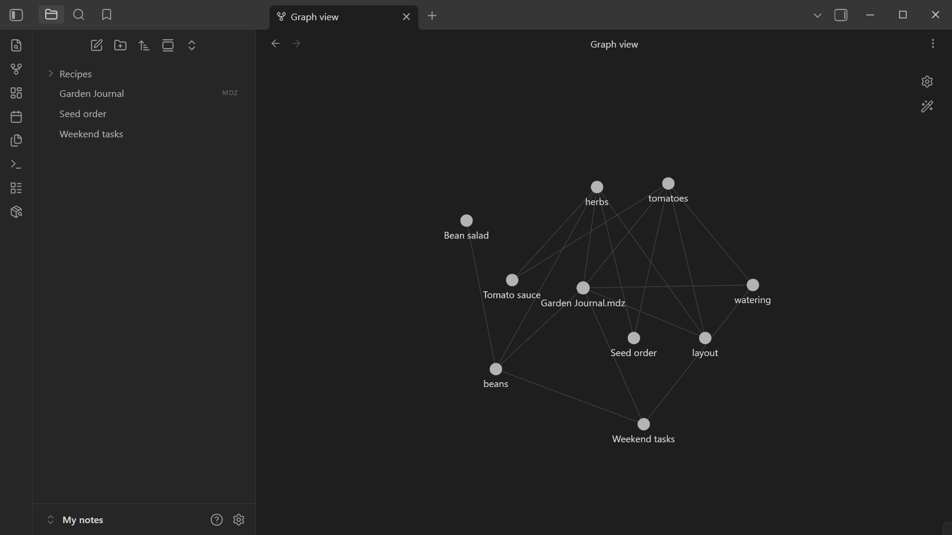The image size is (952, 535).
Task: Open the file explorer tab icon
Action: tap(51, 15)
